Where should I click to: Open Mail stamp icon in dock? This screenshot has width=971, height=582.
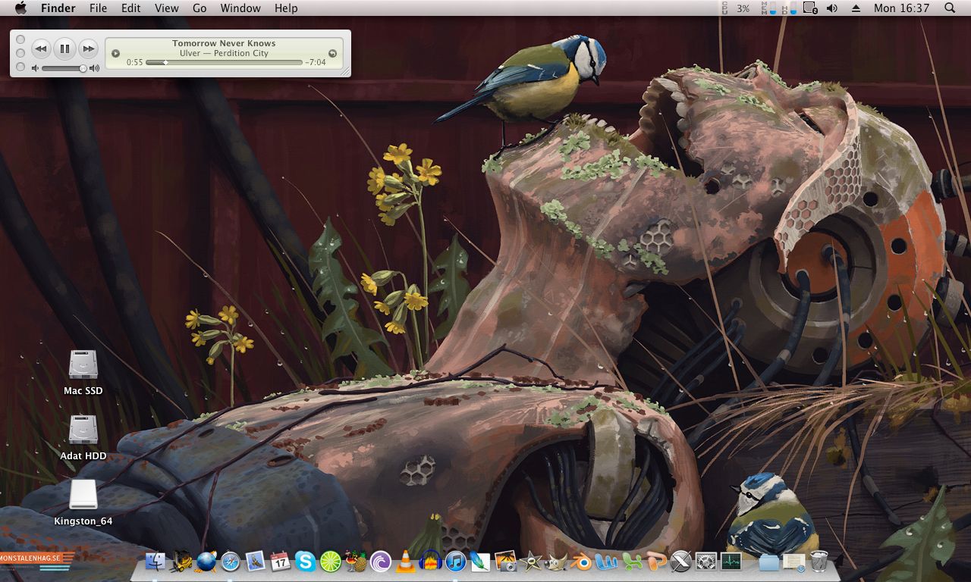tap(256, 562)
